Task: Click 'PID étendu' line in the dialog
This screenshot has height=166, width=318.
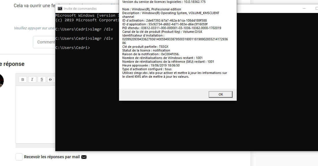Action: coord(172,28)
